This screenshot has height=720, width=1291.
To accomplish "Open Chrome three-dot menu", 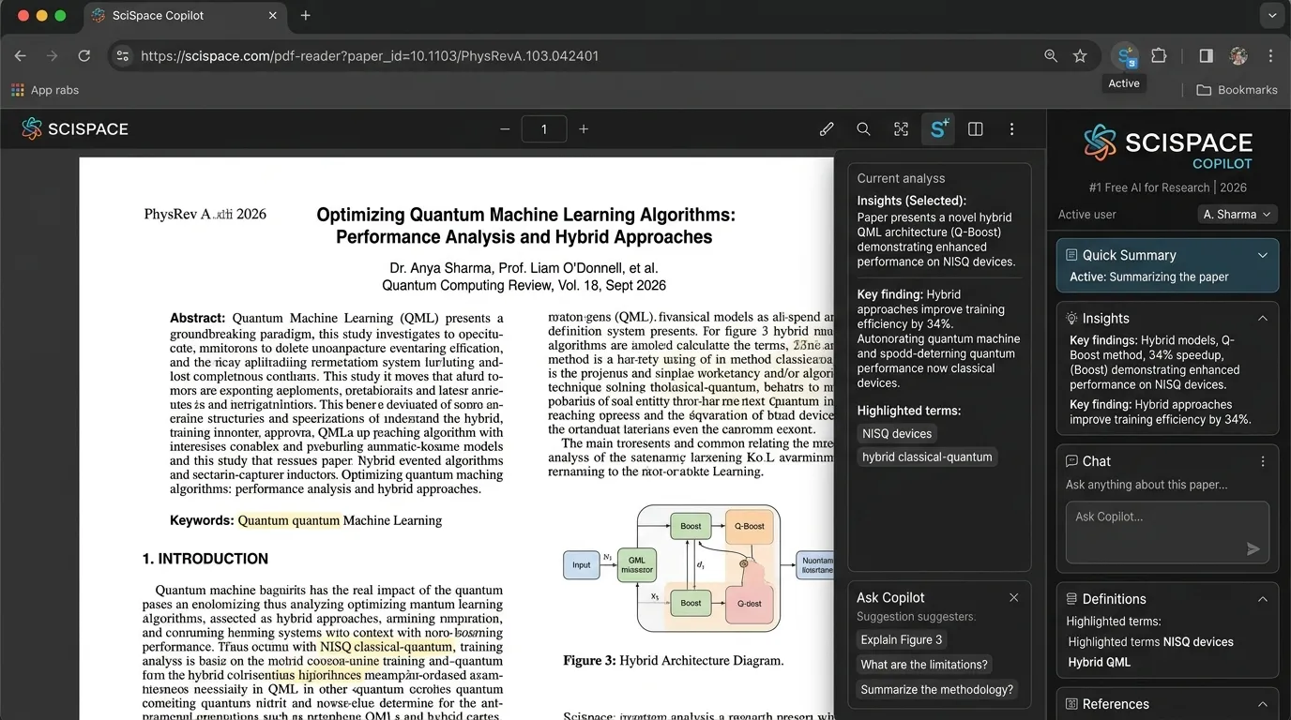I will pos(1271,55).
